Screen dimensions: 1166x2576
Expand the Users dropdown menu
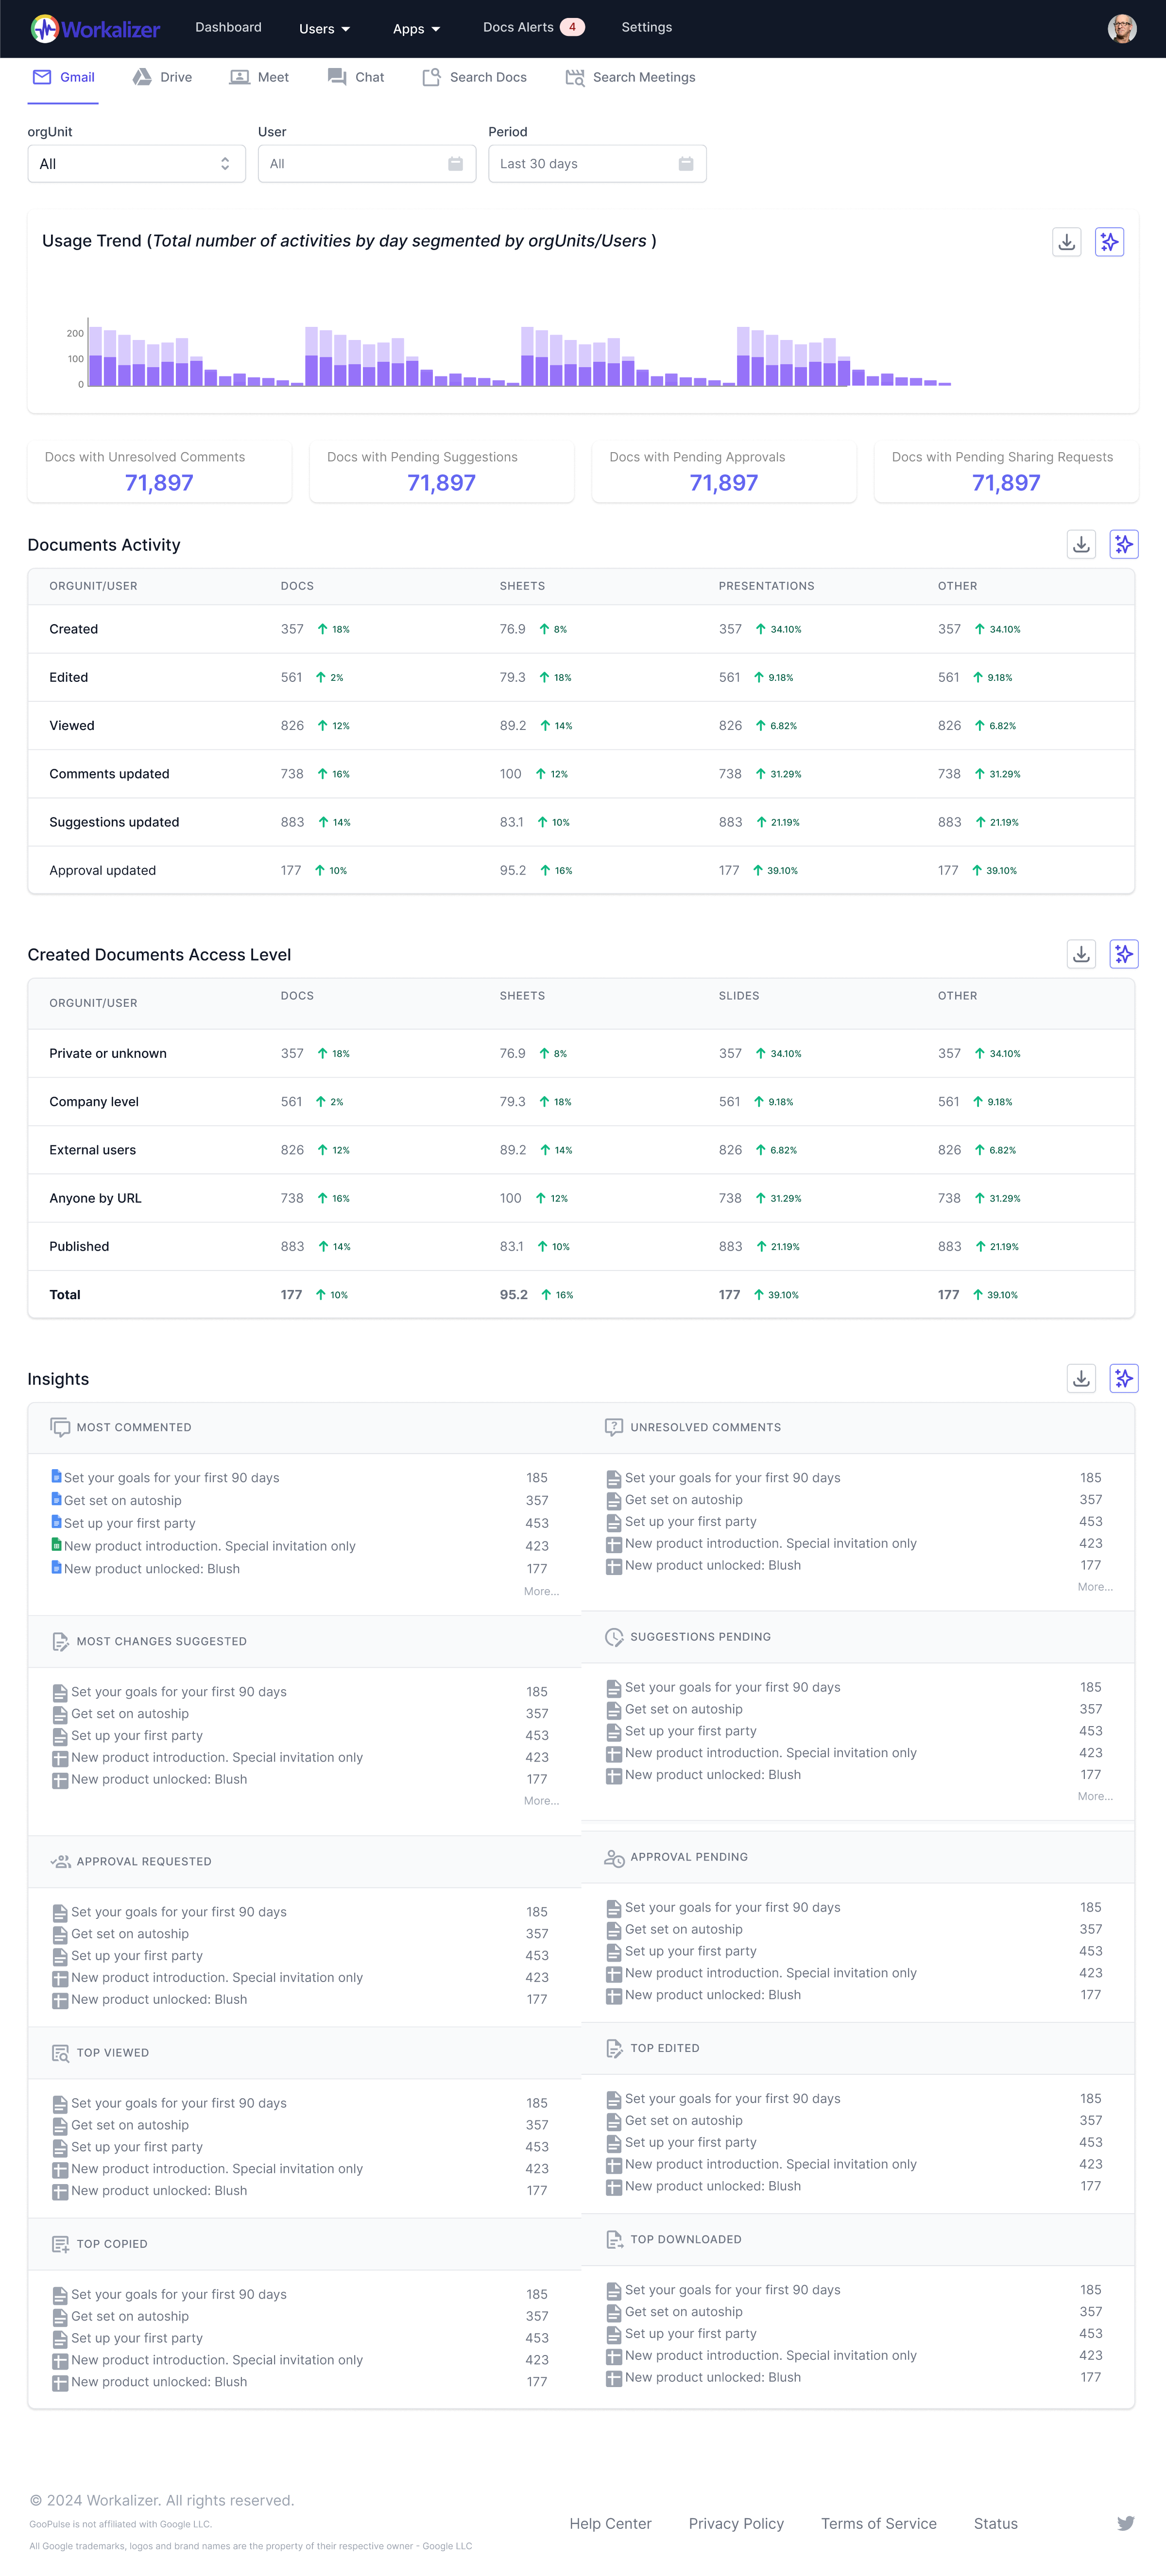tap(324, 29)
